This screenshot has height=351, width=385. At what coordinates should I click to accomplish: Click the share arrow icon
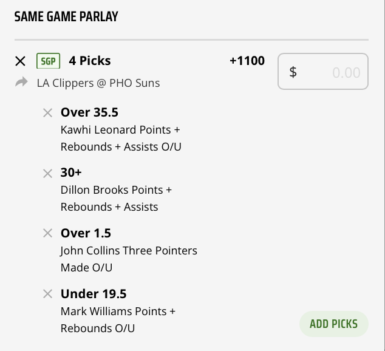(x=21, y=82)
